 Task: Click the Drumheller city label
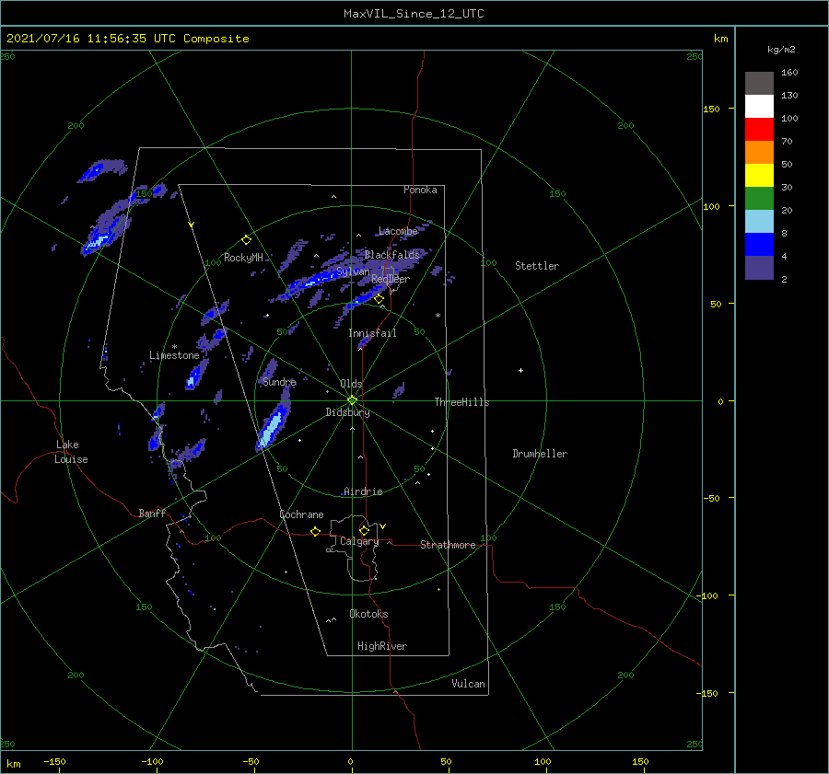[x=540, y=454]
